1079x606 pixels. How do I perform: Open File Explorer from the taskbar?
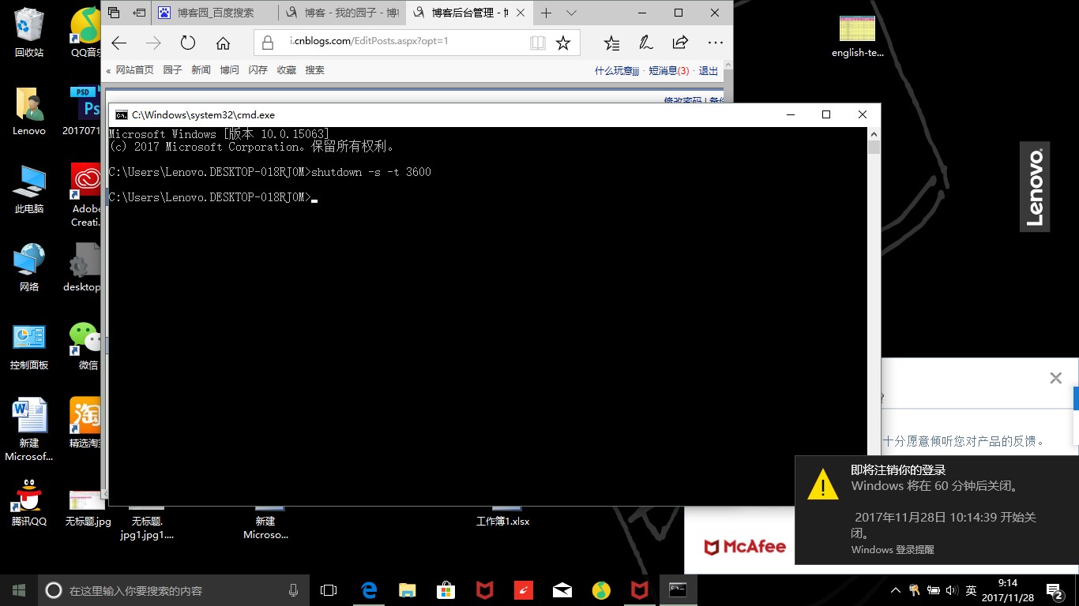click(408, 589)
